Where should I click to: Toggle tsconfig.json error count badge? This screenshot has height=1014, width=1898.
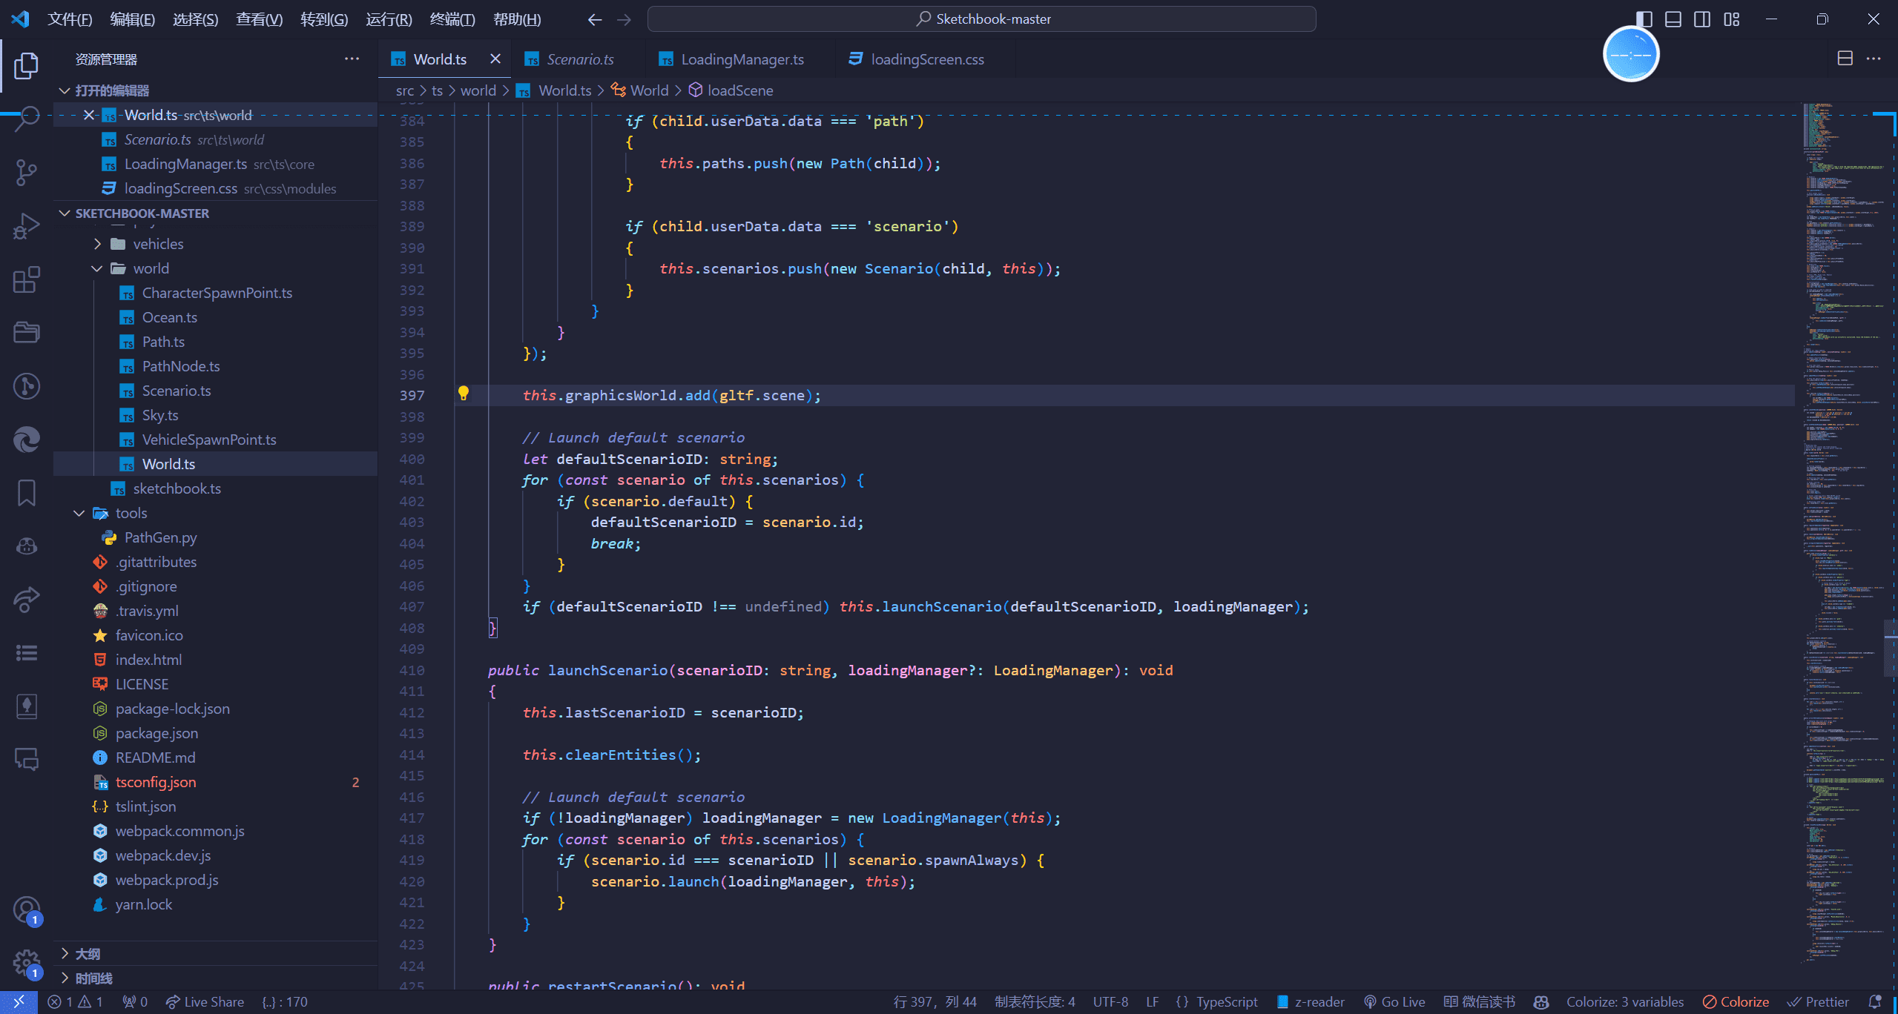tap(355, 782)
